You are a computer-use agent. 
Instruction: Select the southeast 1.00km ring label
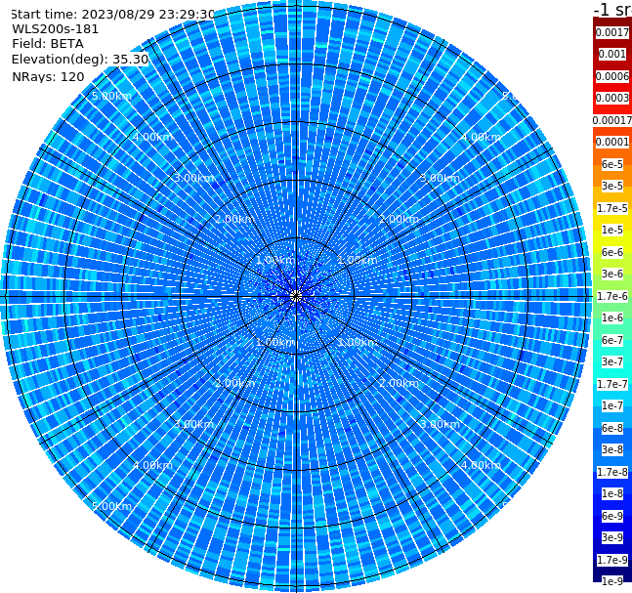point(358,342)
